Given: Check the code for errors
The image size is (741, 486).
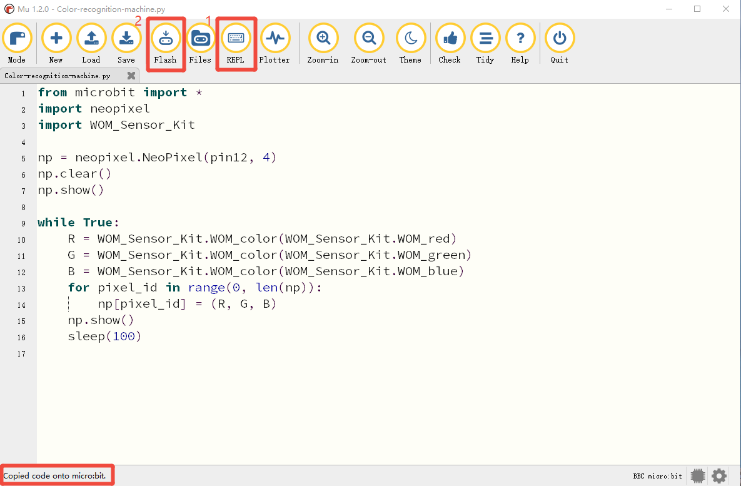Looking at the screenshot, I should point(450,44).
